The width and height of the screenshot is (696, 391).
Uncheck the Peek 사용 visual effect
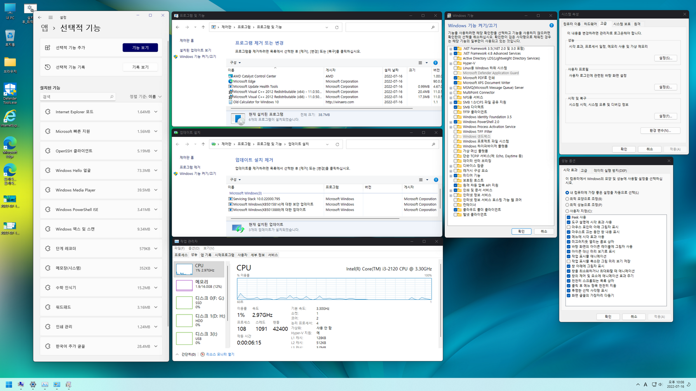click(x=569, y=218)
